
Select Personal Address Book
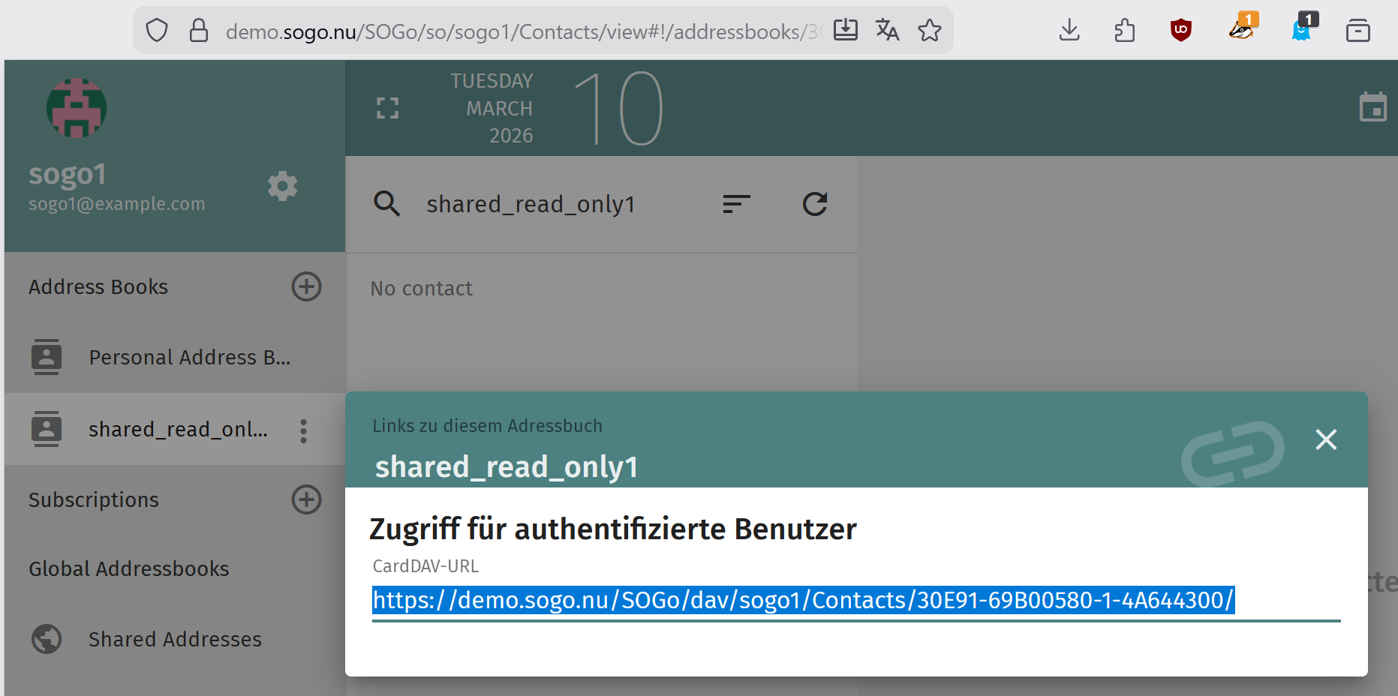pos(189,358)
